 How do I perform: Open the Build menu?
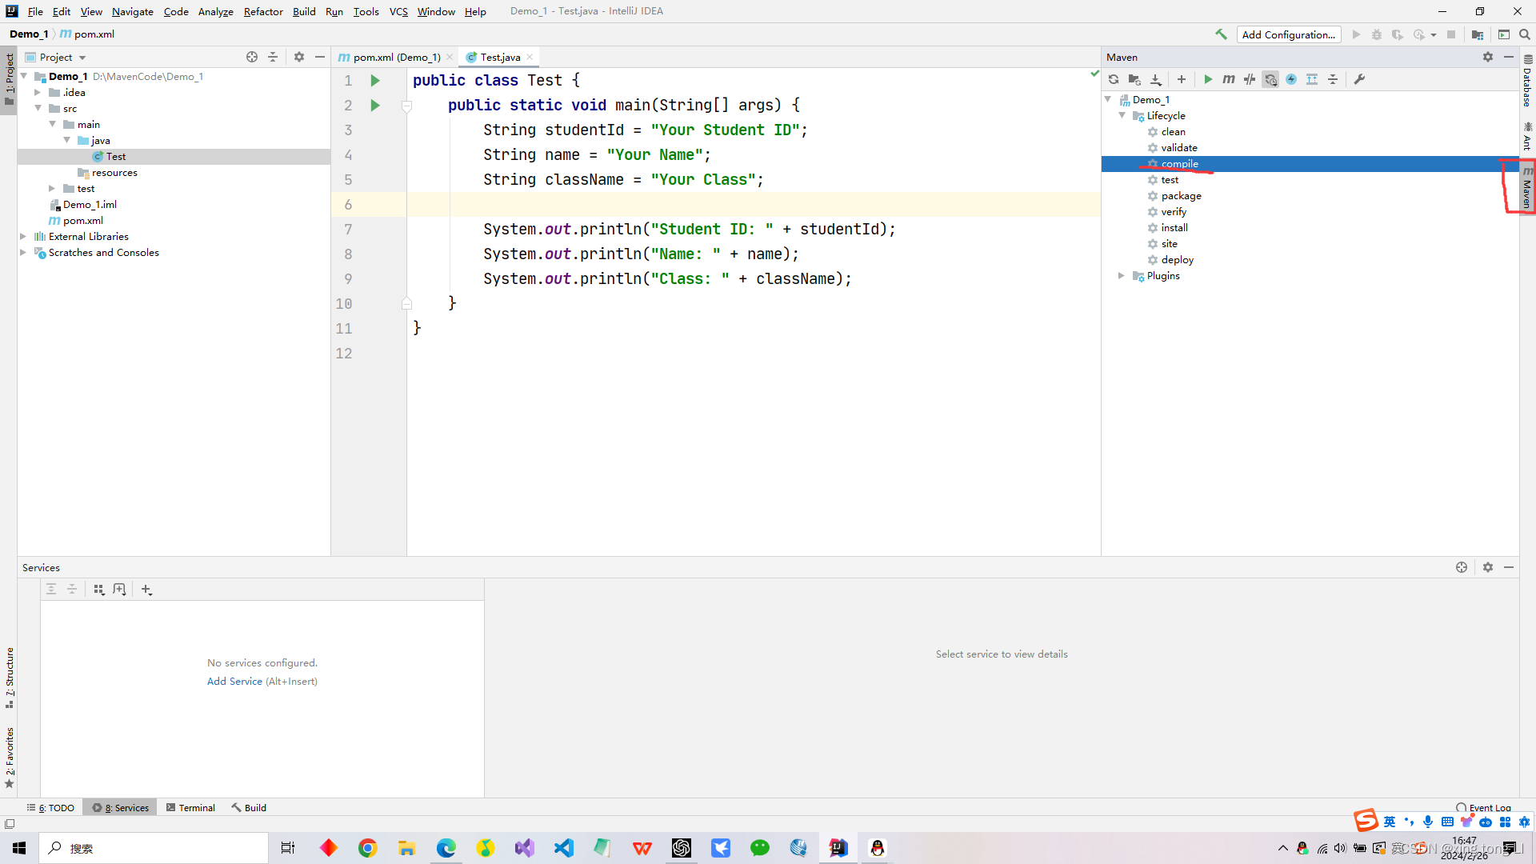pyautogui.click(x=304, y=11)
